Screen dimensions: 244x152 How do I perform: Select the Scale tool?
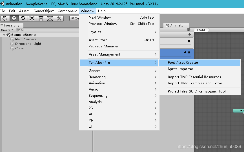pyautogui.click(x=32, y=18)
